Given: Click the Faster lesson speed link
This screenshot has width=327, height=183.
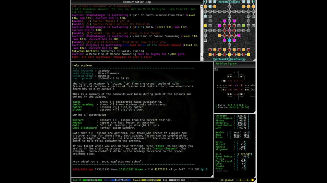Looking at the screenshot, I should (77, 107).
